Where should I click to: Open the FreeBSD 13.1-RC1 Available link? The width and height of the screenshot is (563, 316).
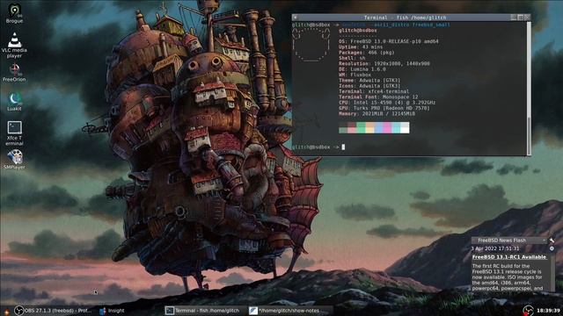pos(508,257)
